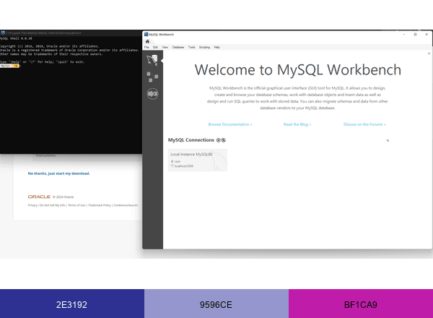Close the Welcome panel small x
The image size is (433, 318).
(x=429, y=53)
